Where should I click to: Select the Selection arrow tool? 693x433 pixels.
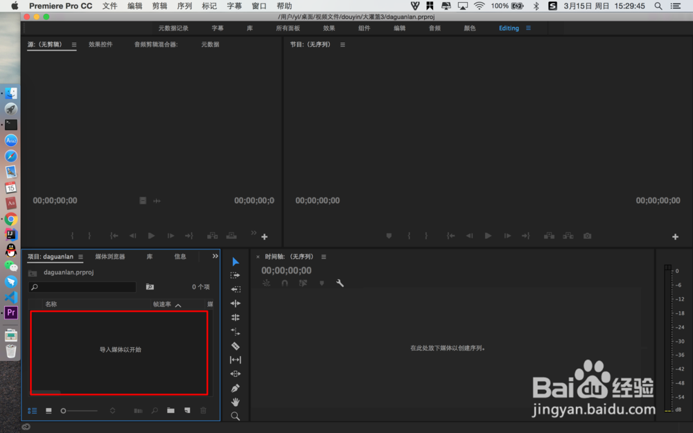pyautogui.click(x=236, y=262)
